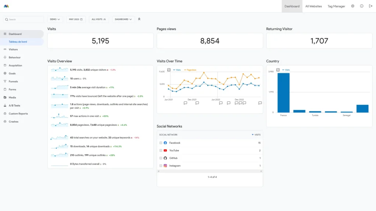This screenshot has width=376, height=211.
Task: Open the administration settings gear icon
Action: 352,6
